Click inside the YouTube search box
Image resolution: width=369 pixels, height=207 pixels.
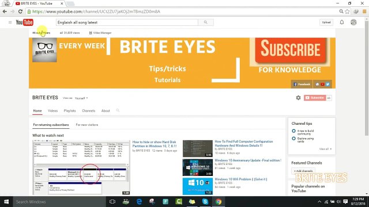pyautogui.click(x=127, y=22)
